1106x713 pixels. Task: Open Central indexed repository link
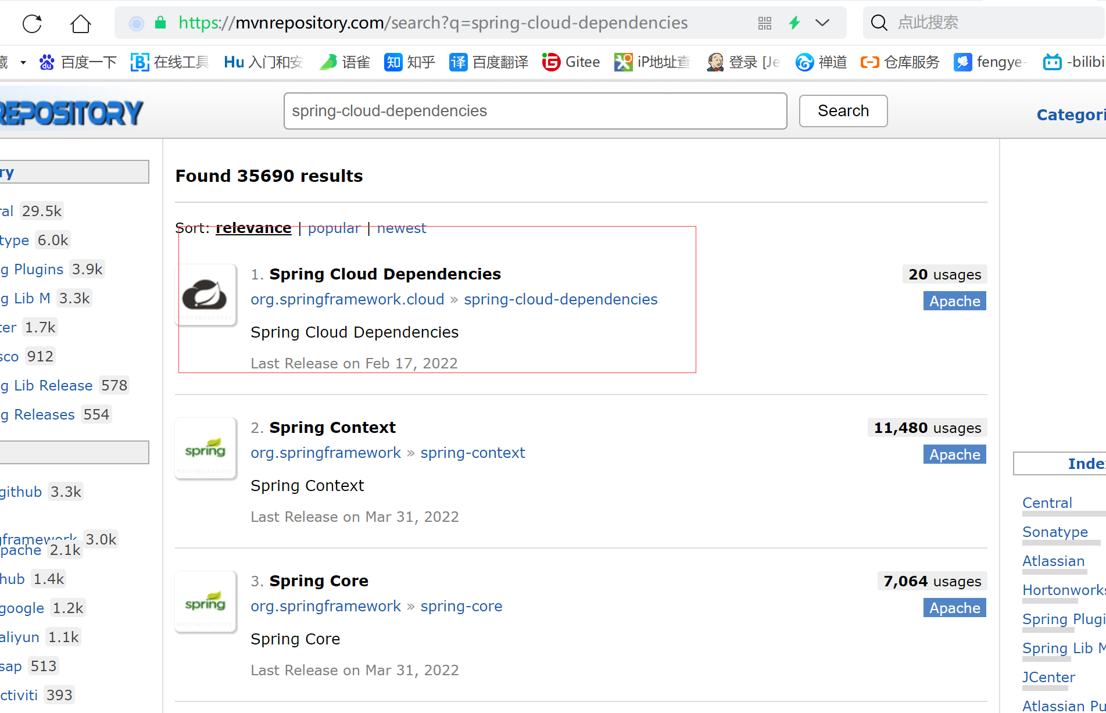click(x=1047, y=503)
